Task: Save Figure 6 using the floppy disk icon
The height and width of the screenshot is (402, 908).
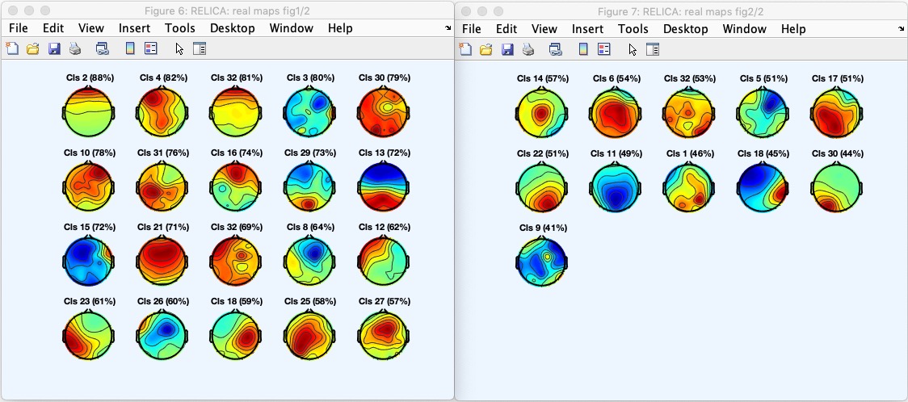Action: point(54,48)
